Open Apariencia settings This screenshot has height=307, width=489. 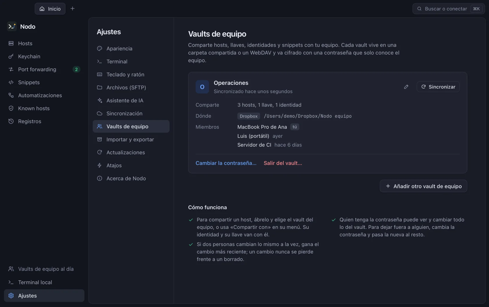pyautogui.click(x=131, y=49)
